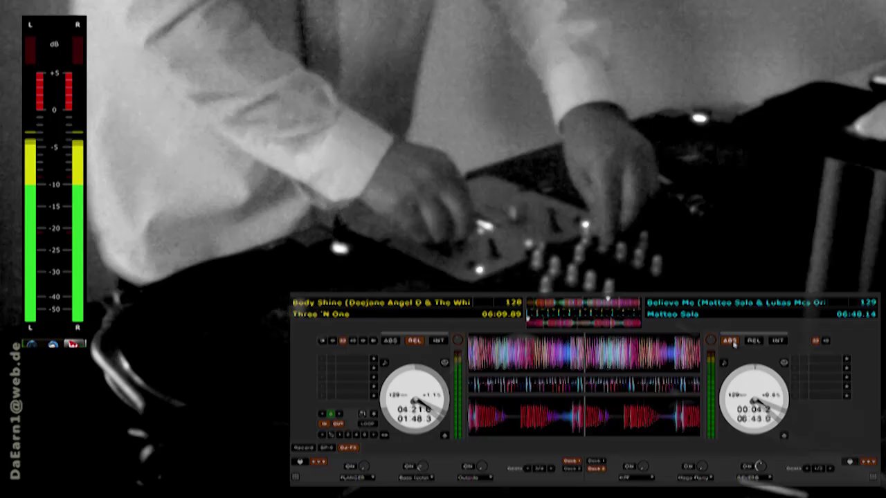Enable ABS mode on the left deck
Screen dimensions: 886x498
click(391, 340)
